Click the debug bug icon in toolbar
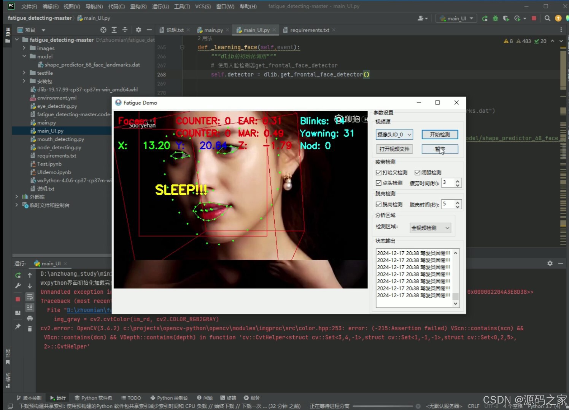The height and width of the screenshot is (410, 569). coord(495,18)
